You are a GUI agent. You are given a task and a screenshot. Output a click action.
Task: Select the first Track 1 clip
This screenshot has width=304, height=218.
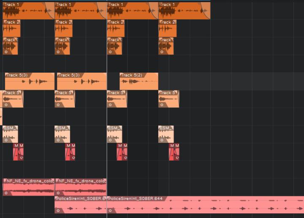29,11
